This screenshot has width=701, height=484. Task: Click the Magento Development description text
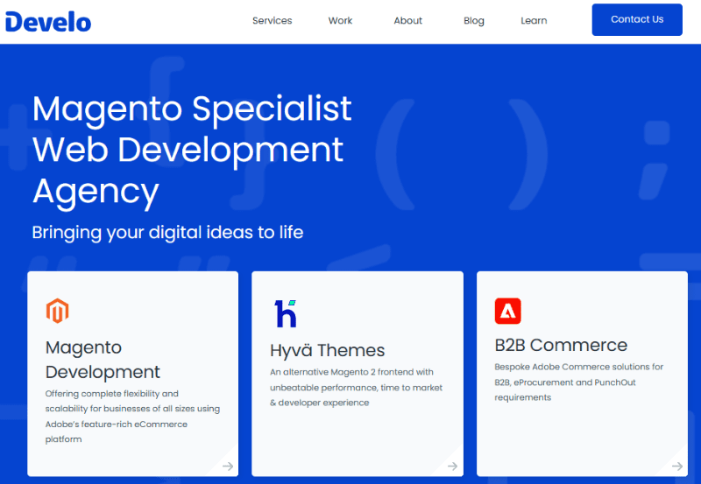pyautogui.click(x=132, y=416)
